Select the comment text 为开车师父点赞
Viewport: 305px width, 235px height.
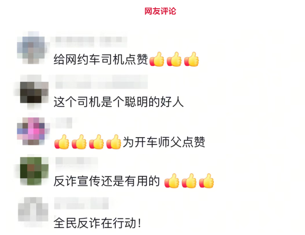(x=164, y=142)
